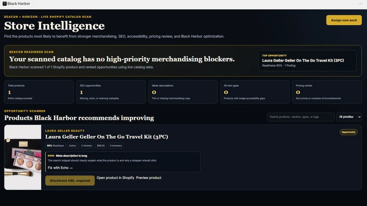Click the Assign new work button
The width and height of the screenshot is (367, 206).
(344, 20)
